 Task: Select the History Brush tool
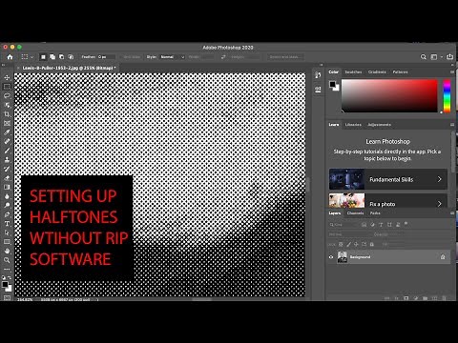point(7,169)
